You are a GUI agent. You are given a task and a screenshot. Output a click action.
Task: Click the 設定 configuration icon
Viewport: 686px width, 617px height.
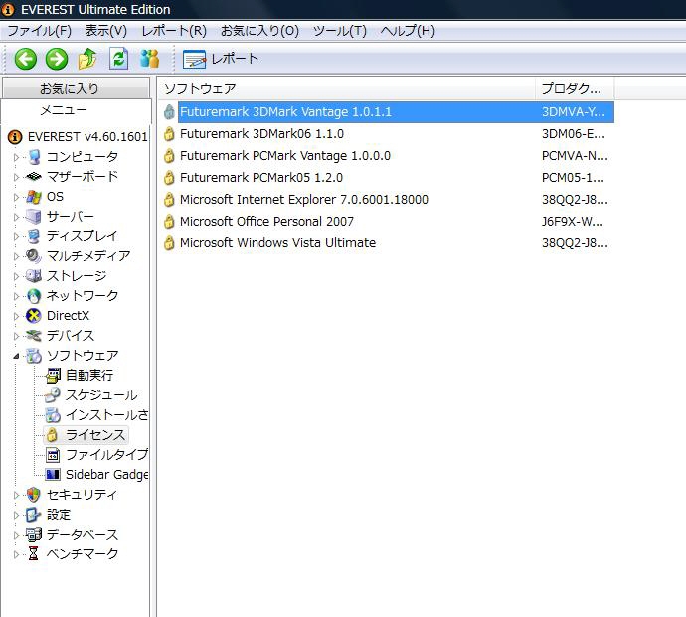click(x=34, y=515)
